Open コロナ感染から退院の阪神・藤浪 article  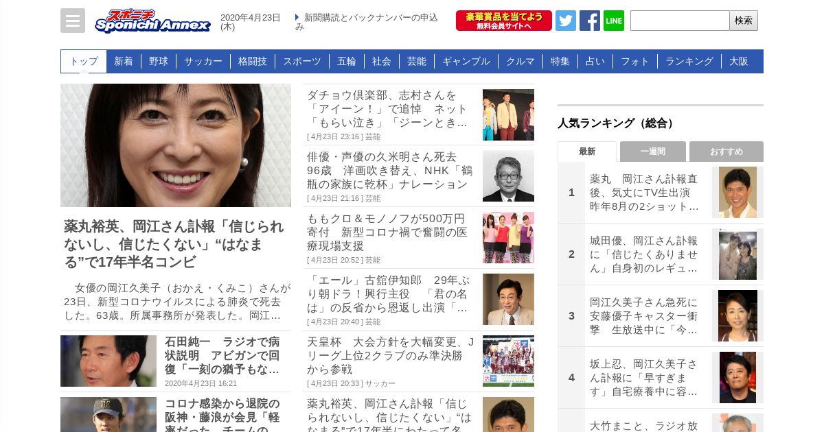pyautogui.click(x=222, y=414)
